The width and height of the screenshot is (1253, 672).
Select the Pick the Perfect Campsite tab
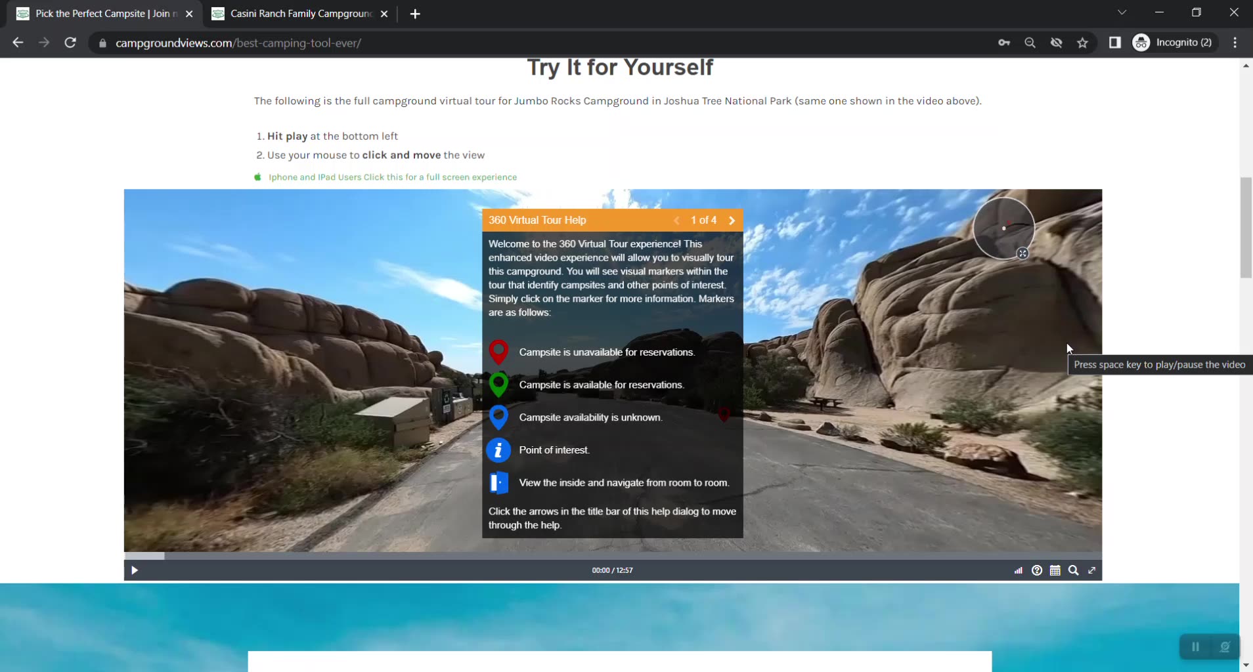[x=105, y=14]
